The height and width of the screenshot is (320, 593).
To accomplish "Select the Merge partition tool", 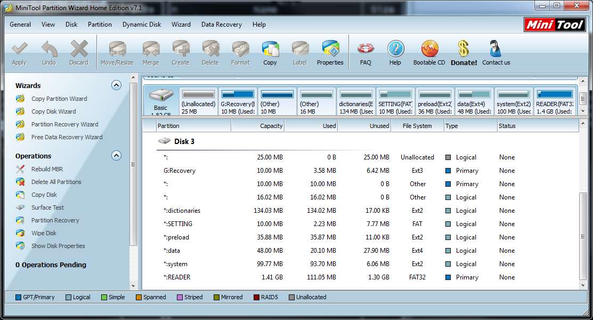I will 151,53.
